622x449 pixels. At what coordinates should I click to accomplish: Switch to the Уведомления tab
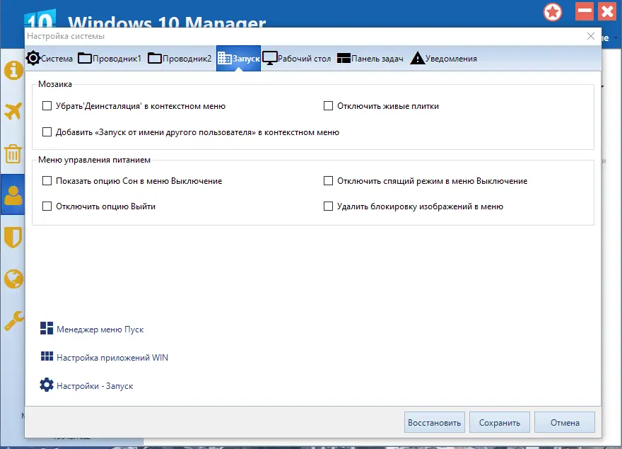(443, 59)
